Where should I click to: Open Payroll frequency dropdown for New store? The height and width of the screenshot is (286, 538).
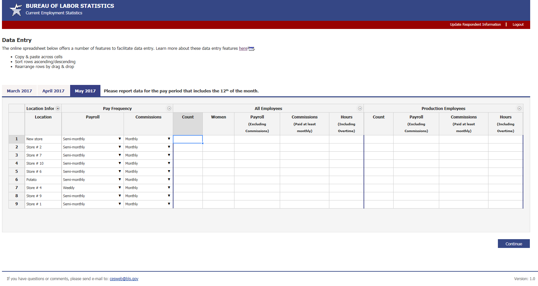(x=120, y=139)
